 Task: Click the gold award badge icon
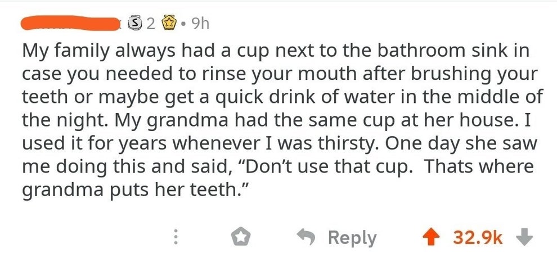coord(168,24)
